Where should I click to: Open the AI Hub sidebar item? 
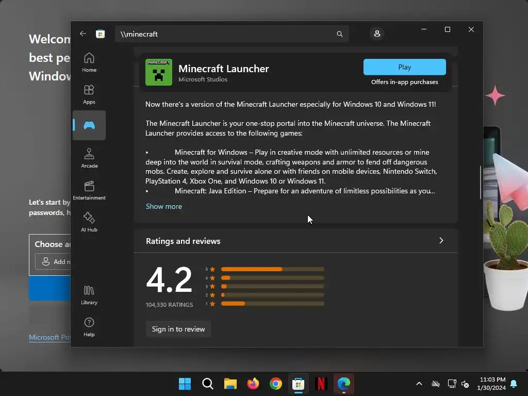tap(89, 222)
